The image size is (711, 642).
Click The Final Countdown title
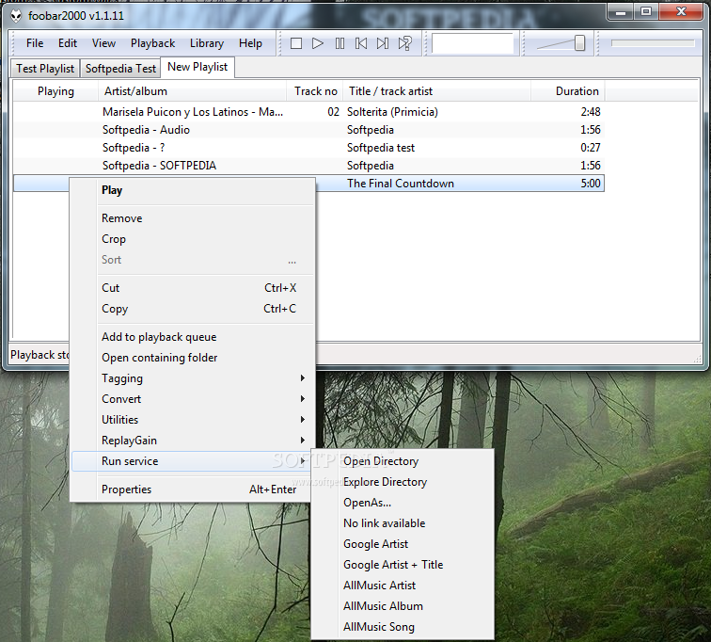click(x=401, y=184)
